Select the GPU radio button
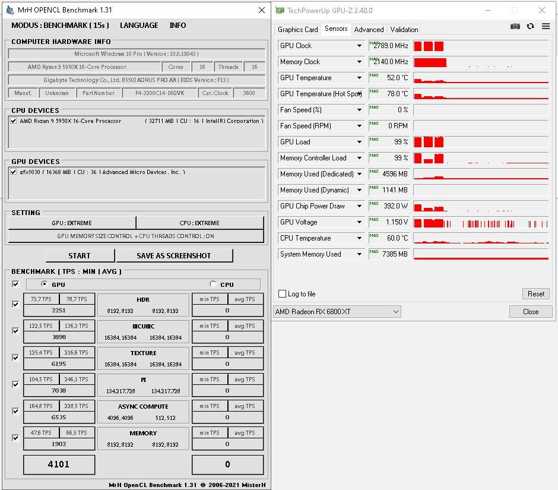 [x=44, y=284]
